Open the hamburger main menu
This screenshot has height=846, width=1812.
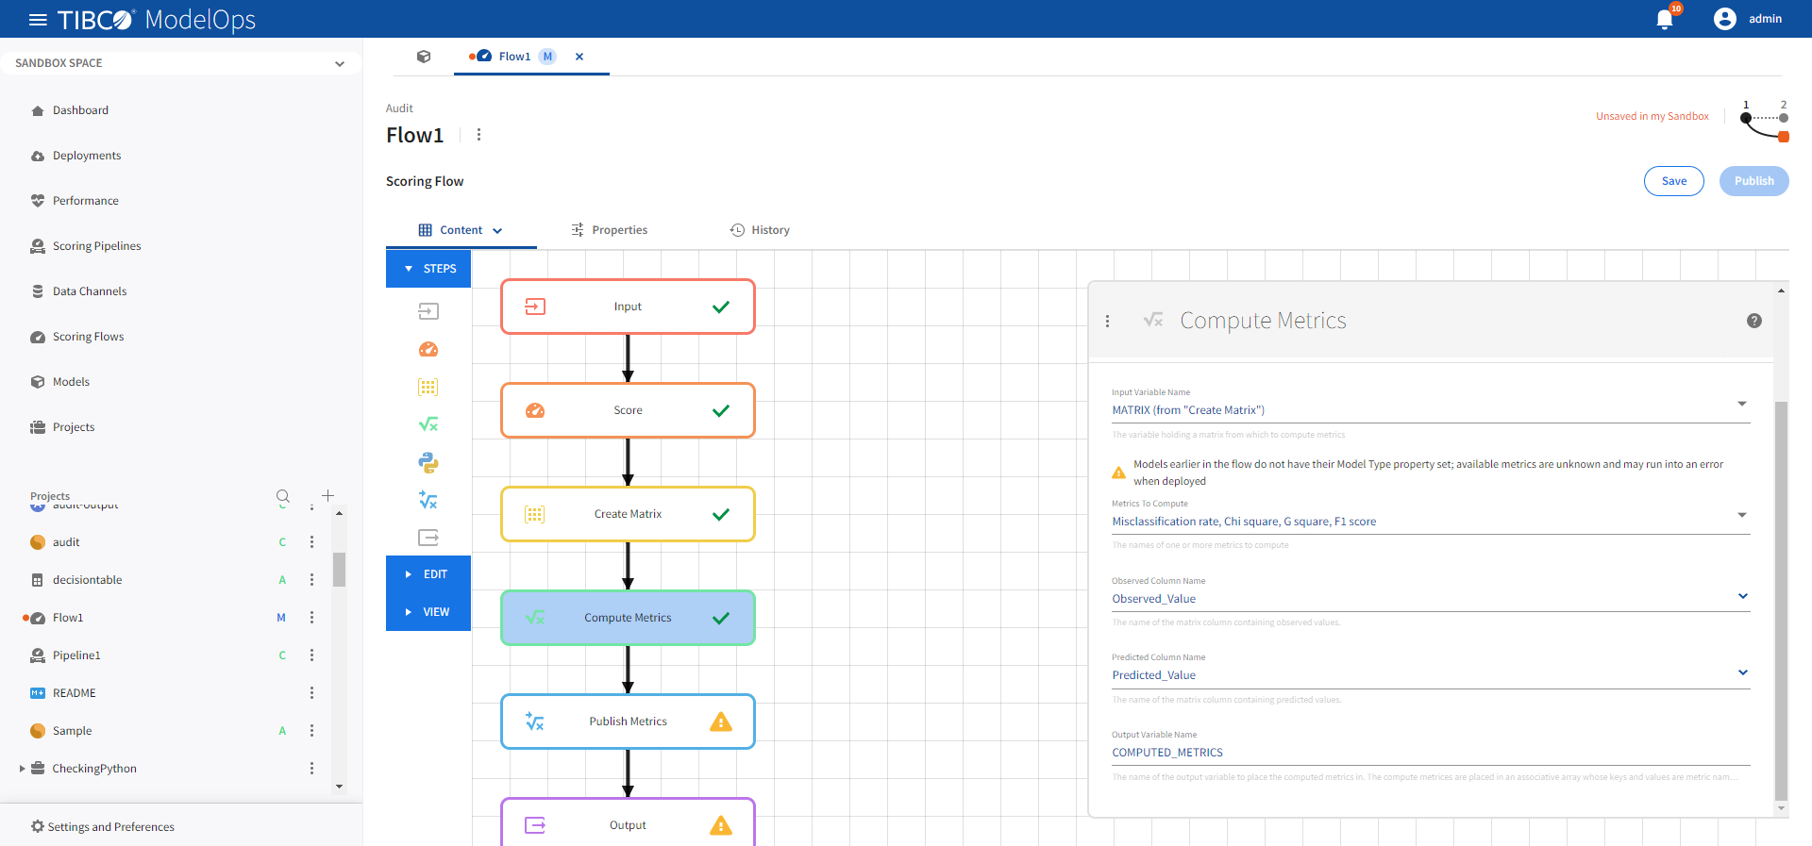coord(38,20)
